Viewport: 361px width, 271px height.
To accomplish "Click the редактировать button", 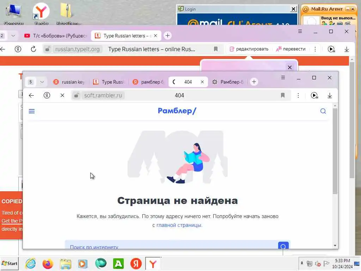I will pyautogui.click(x=249, y=49).
